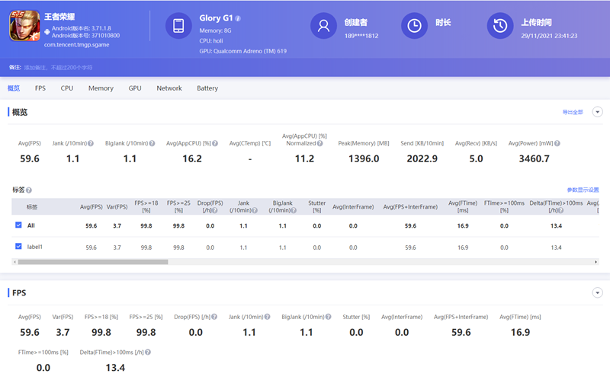Click the 时长 clock icon
The width and height of the screenshot is (610, 380).
[414, 26]
